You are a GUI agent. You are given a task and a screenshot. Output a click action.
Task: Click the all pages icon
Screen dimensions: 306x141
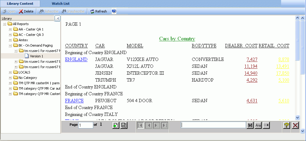tap(123, 125)
